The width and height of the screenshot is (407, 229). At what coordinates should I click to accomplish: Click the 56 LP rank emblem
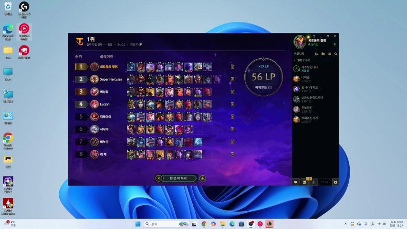(263, 77)
